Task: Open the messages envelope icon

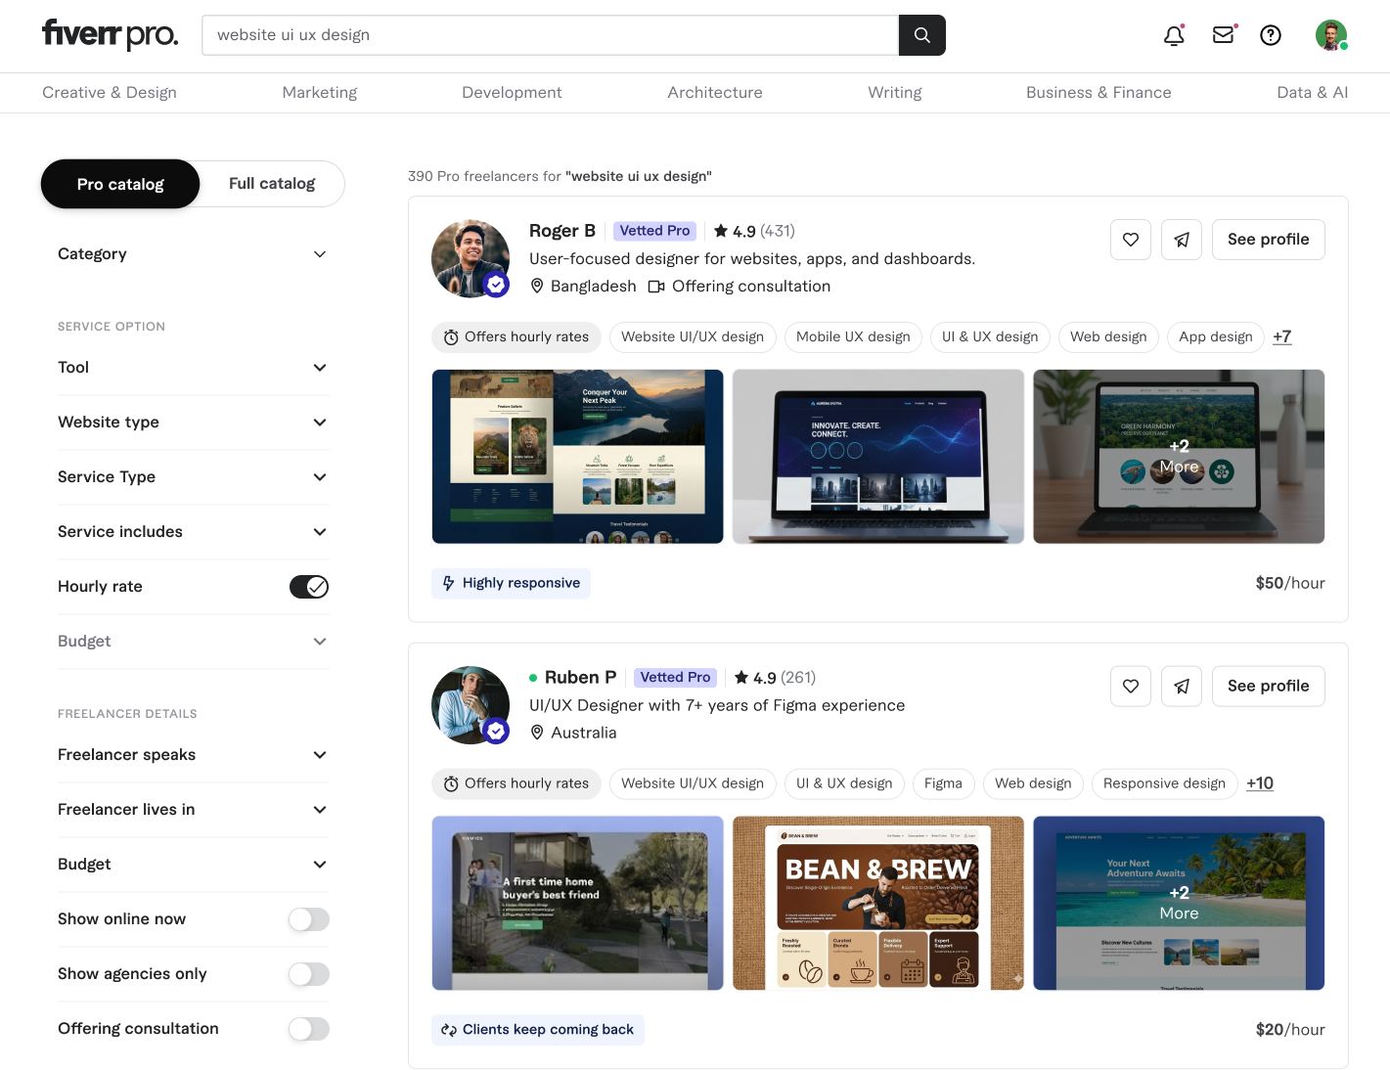Action: coord(1223,35)
